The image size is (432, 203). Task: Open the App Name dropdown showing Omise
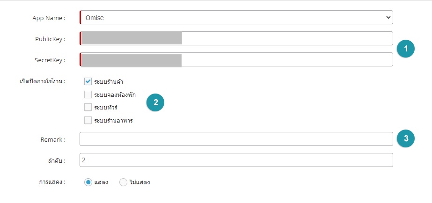(x=236, y=18)
